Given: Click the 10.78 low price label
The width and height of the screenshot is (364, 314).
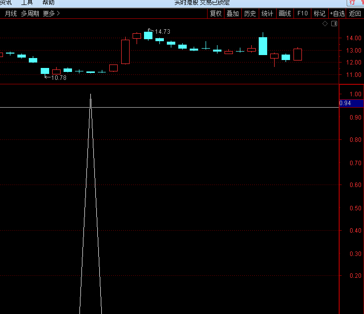Looking at the screenshot, I should 59,78.
